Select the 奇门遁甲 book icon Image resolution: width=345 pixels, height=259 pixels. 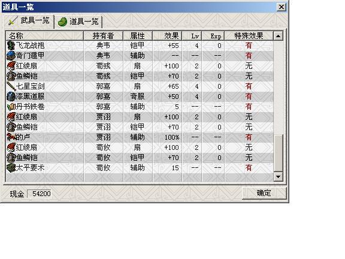pyautogui.click(x=11, y=56)
